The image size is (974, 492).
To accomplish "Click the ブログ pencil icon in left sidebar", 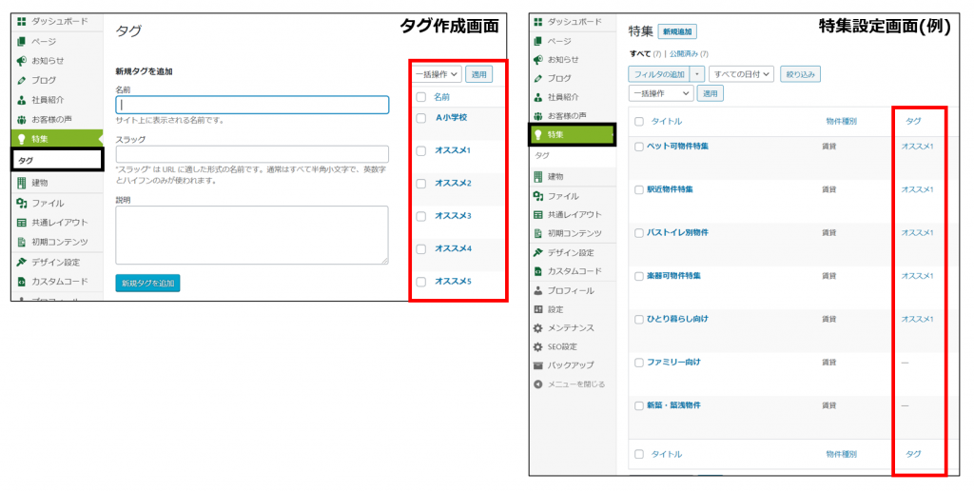I will (21, 80).
